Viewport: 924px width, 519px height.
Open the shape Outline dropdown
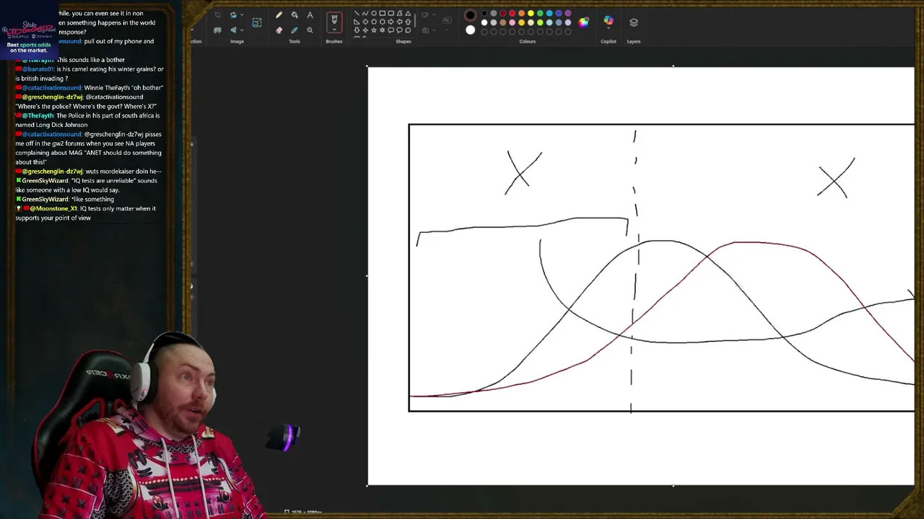point(429,15)
